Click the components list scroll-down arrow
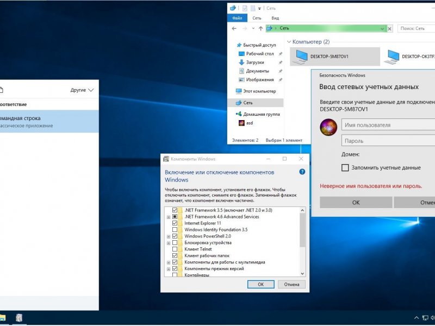Screen dimensions: 435x326 [x=302, y=273]
